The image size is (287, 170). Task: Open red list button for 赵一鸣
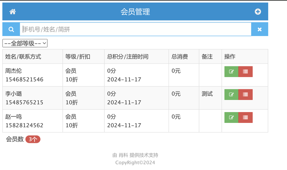tap(245, 117)
